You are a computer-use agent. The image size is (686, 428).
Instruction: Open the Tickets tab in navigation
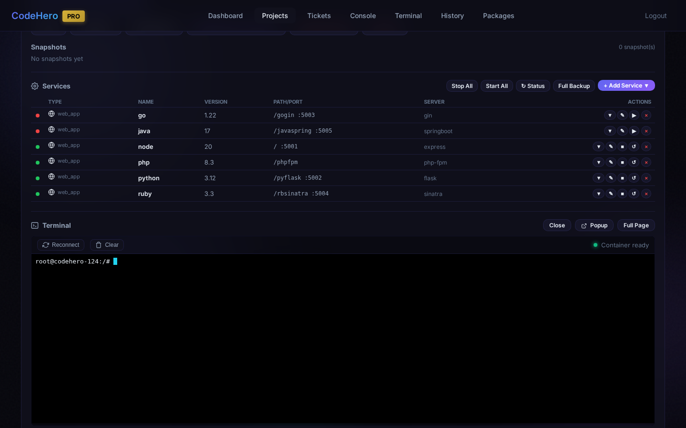pos(319,16)
